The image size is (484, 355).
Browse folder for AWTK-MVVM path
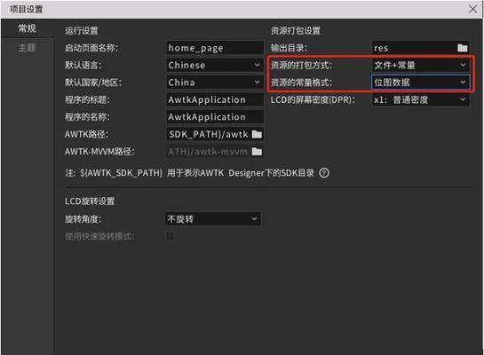click(257, 152)
